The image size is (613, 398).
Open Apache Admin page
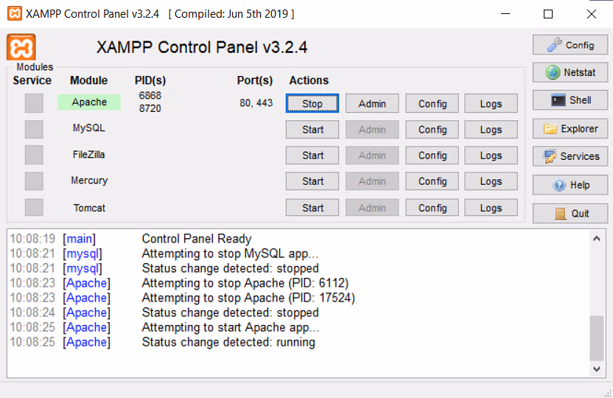(372, 104)
